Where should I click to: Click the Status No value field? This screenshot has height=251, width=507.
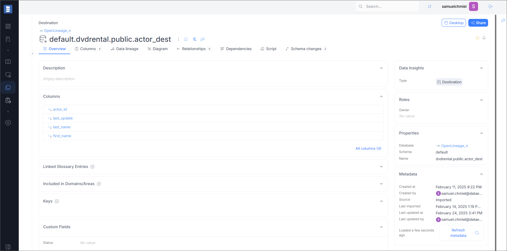[88, 243]
